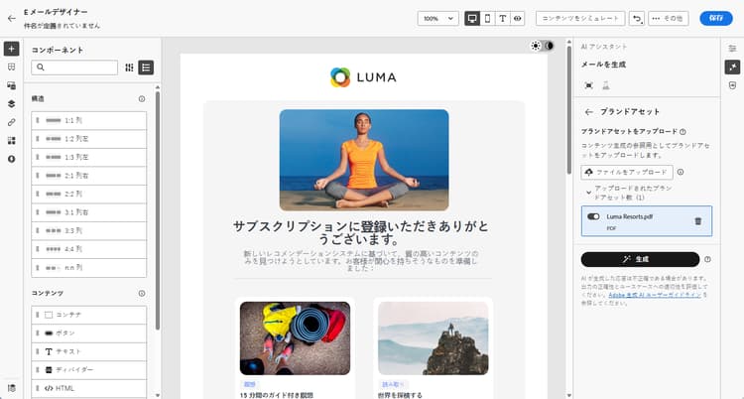
Task: Show info next to 生成 button
Action: click(707, 259)
